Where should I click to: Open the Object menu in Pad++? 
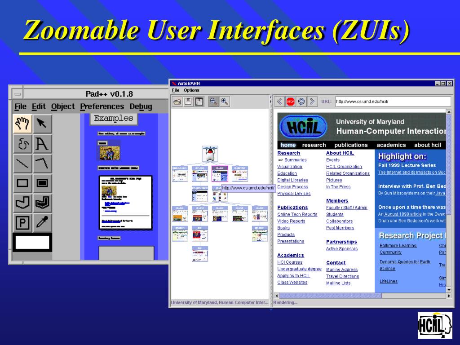pyautogui.click(x=63, y=106)
